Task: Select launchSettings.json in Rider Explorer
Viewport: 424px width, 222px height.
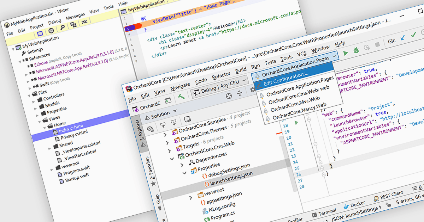Action: [232, 179]
